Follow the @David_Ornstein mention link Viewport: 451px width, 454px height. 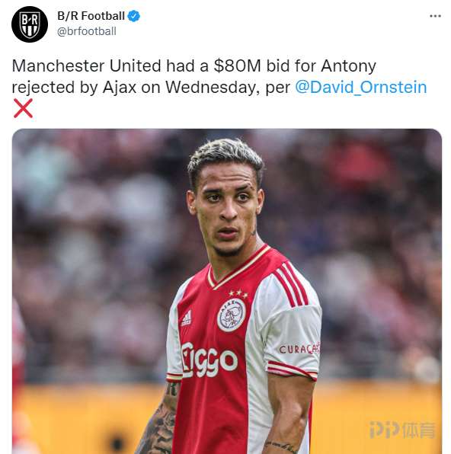361,87
